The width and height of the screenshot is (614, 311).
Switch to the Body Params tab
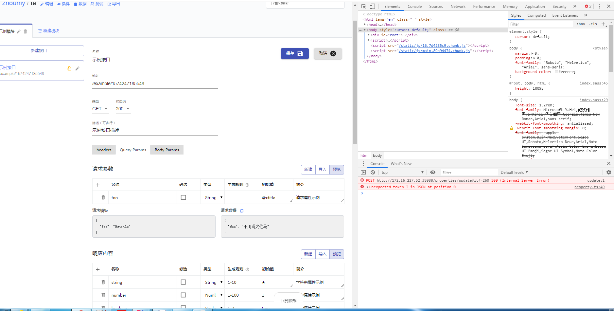tap(167, 150)
